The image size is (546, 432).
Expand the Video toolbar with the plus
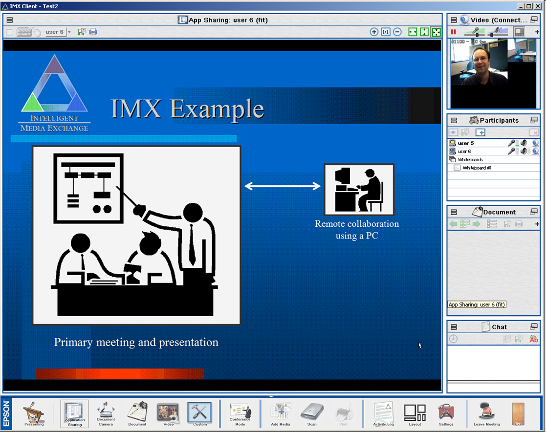pos(537,32)
